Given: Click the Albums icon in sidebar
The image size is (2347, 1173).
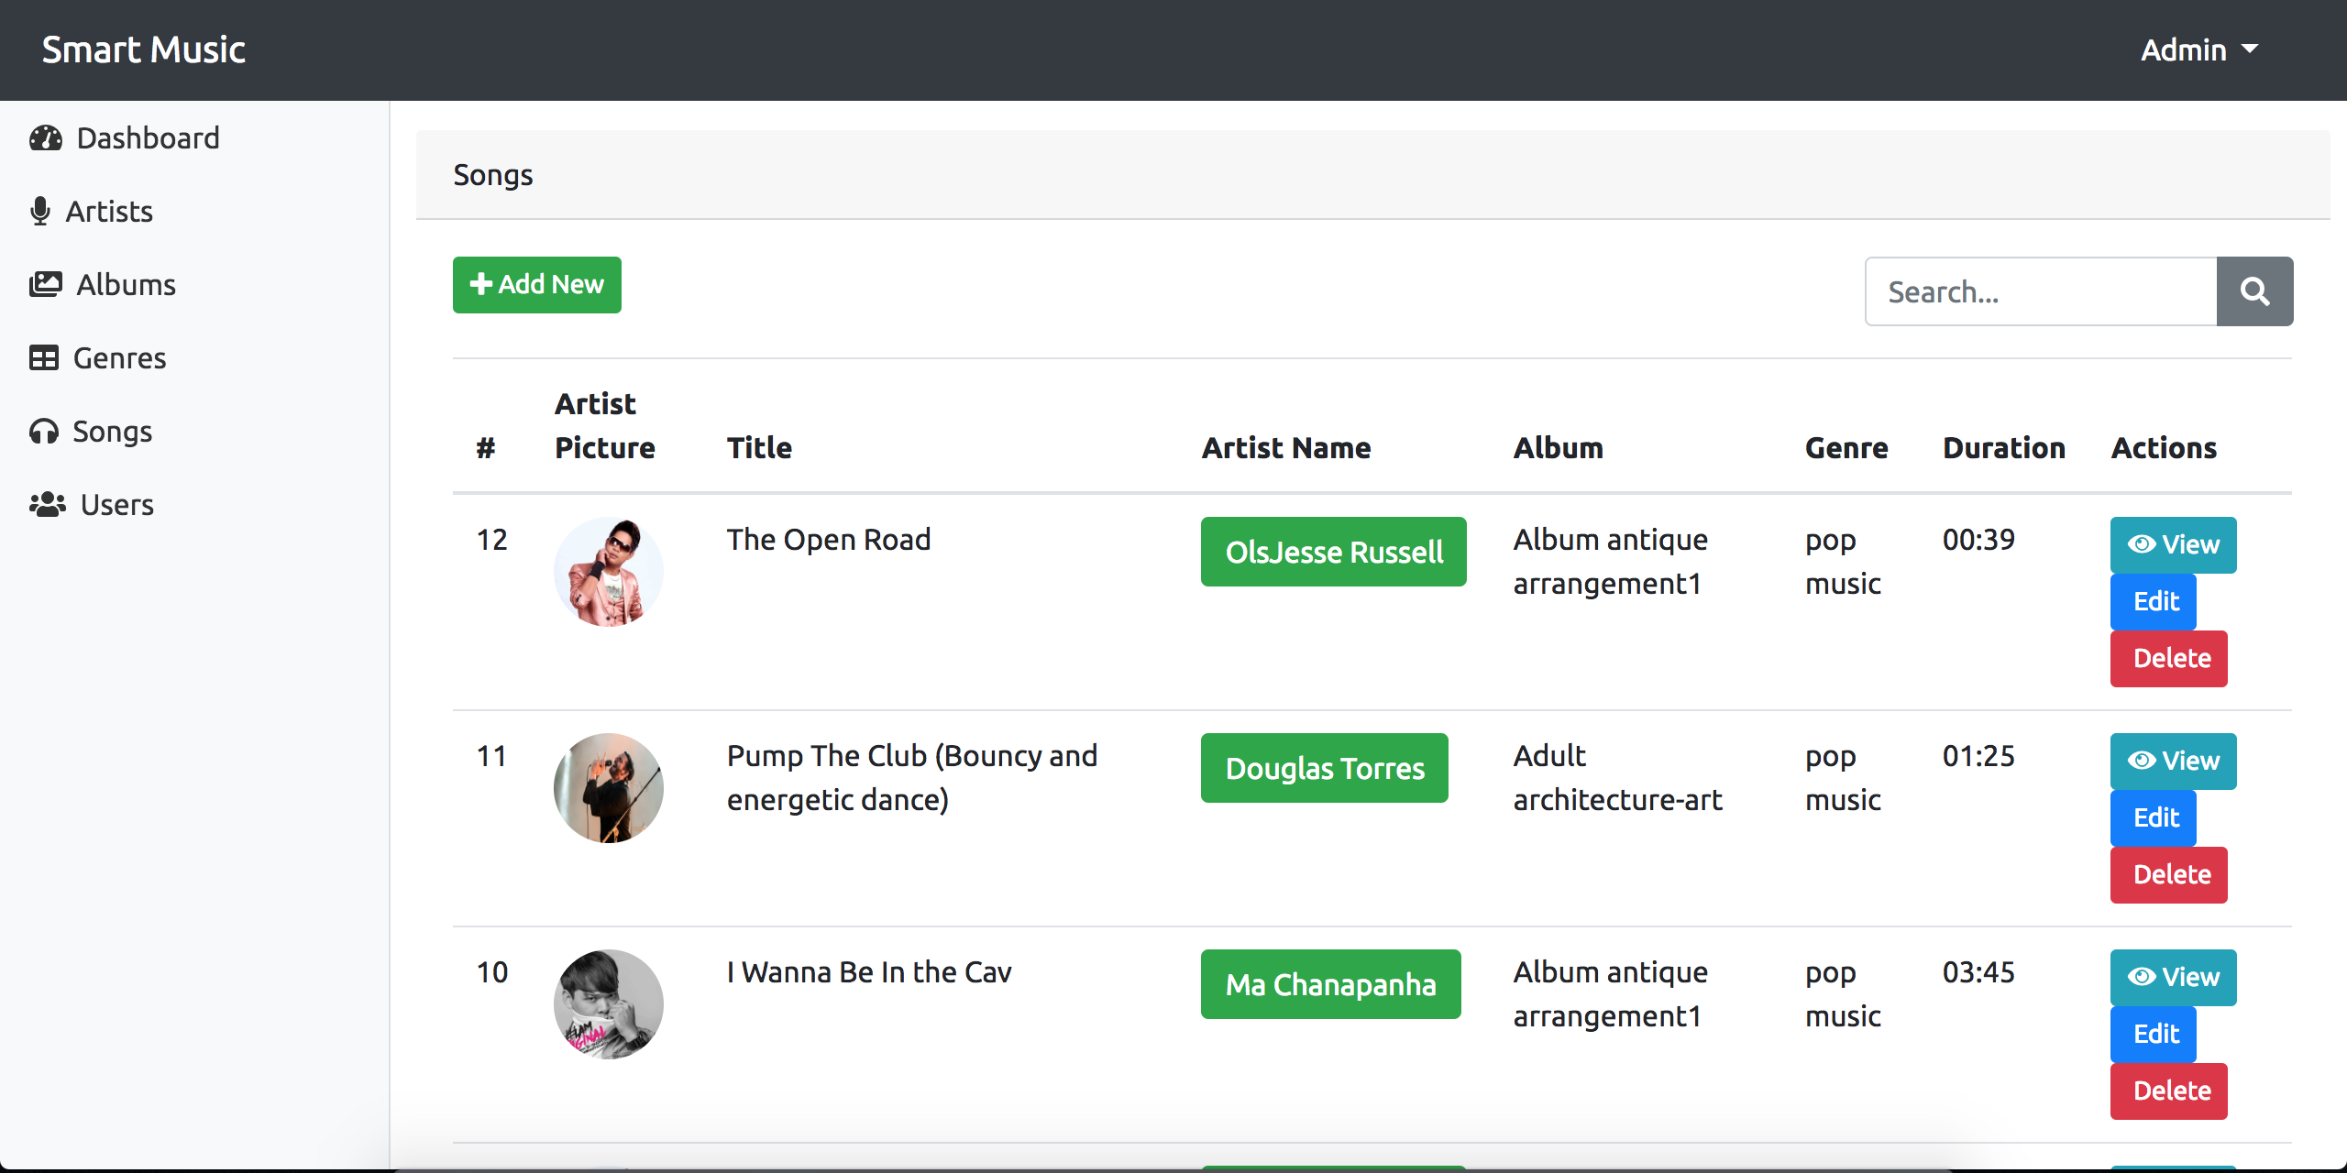Looking at the screenshot, I should tap(45, 283).
